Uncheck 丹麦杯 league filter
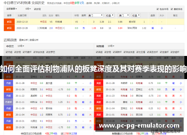 click(x=24, y=52)
